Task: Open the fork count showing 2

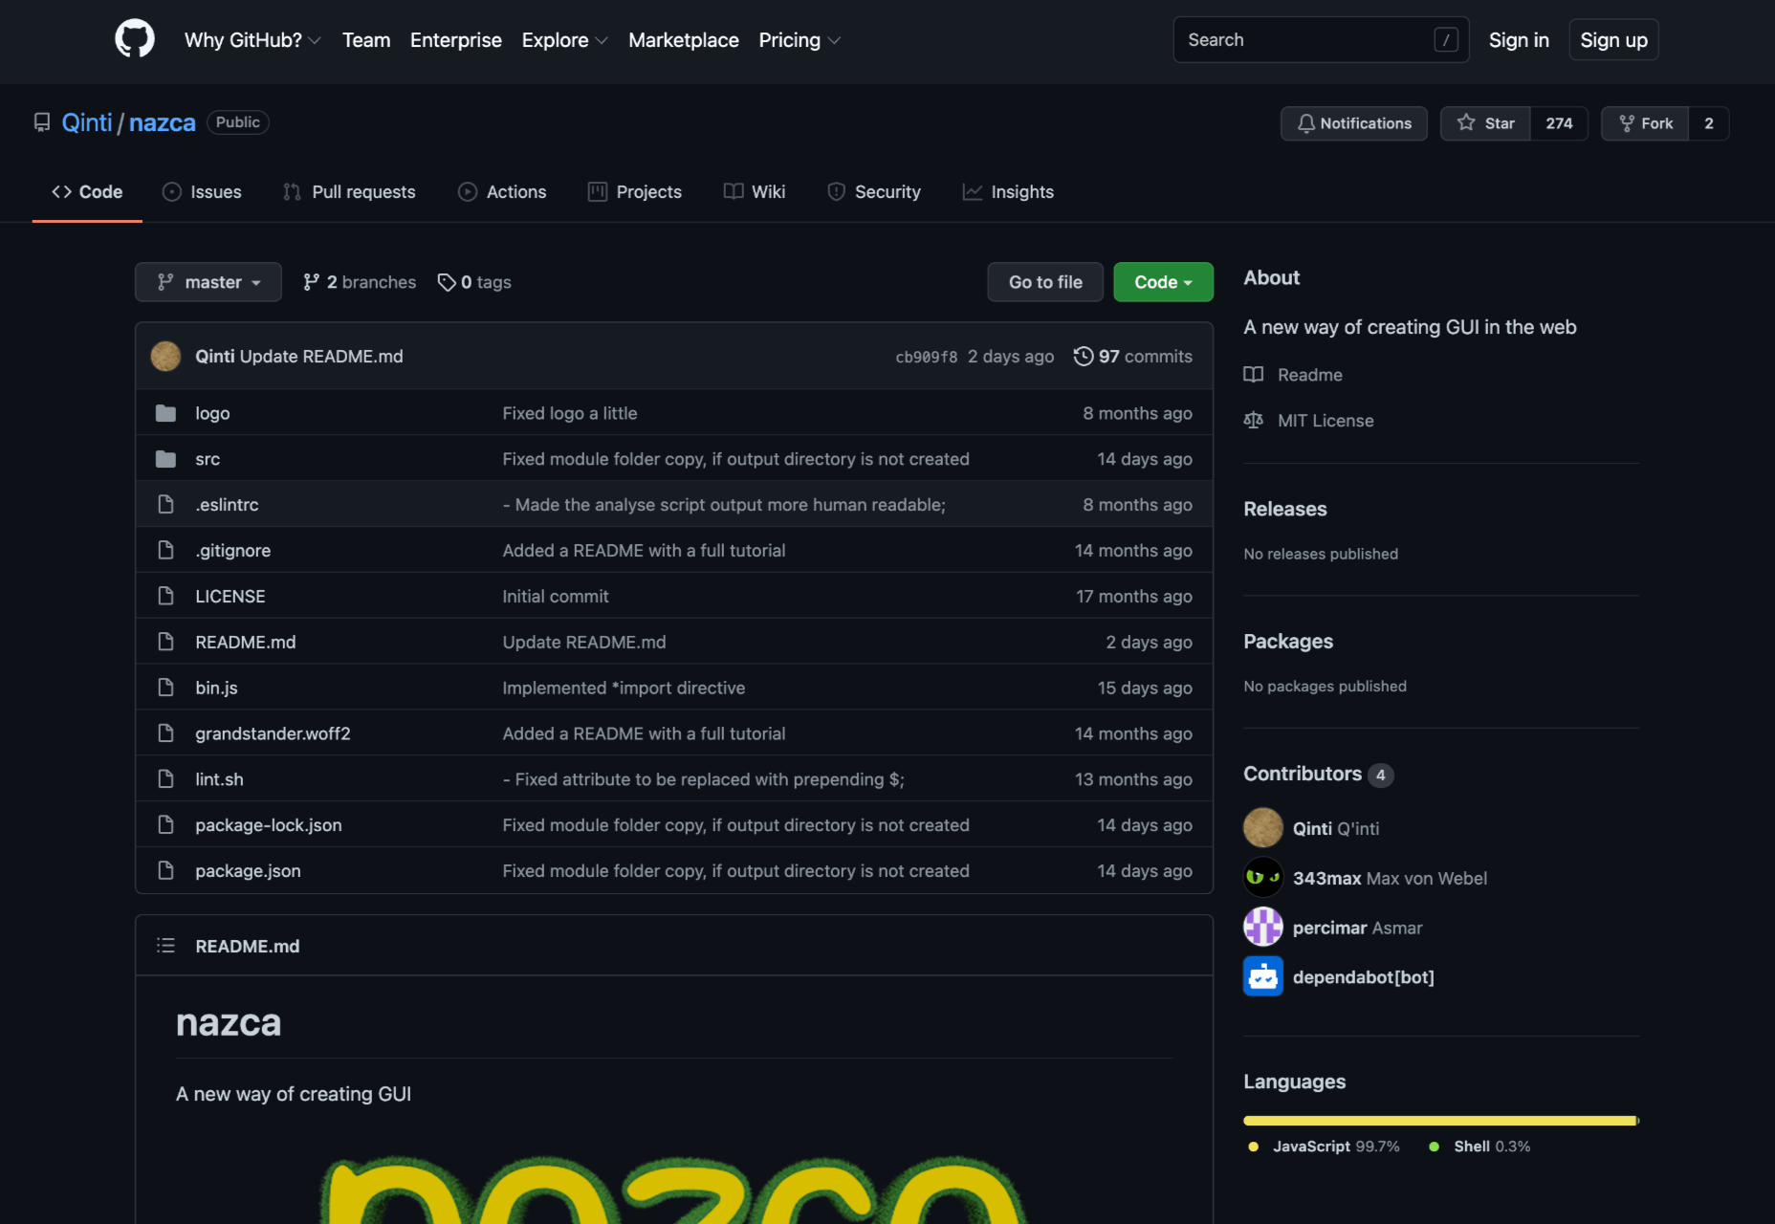Action: [1709, 123]
